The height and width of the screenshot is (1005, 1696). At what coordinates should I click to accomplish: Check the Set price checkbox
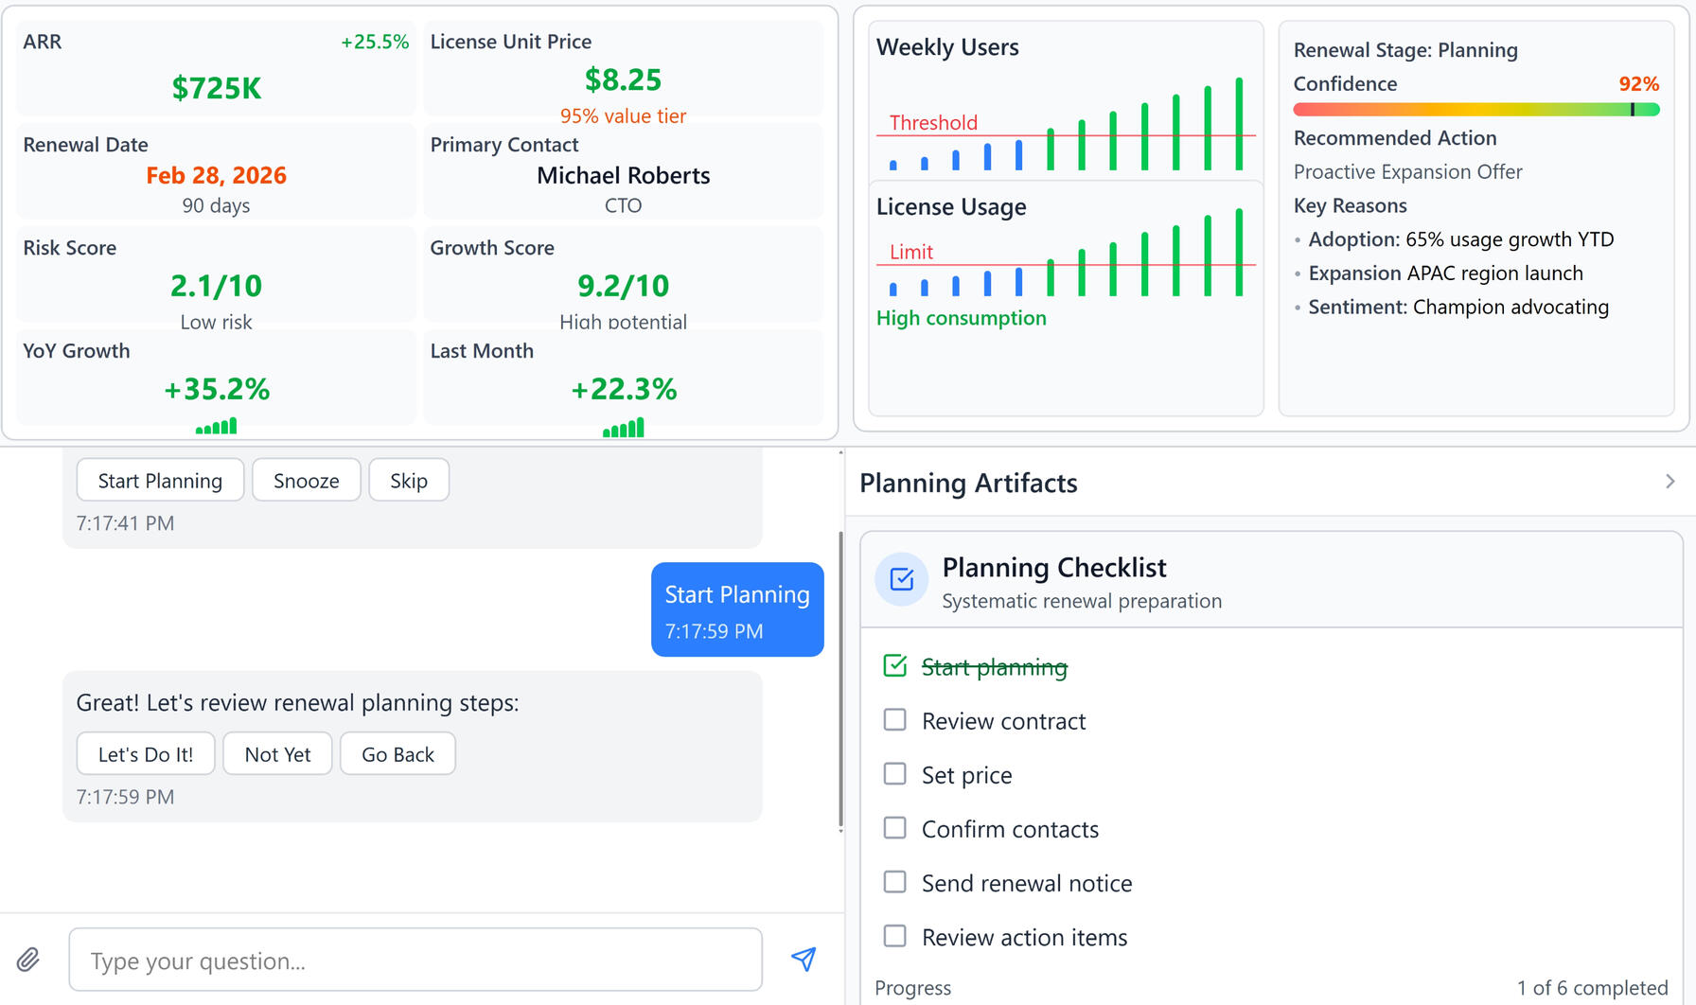(894, 774)
